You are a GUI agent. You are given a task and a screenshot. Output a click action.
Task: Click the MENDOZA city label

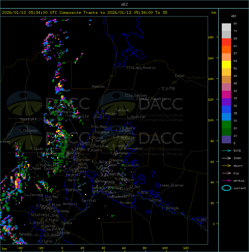pyautogui.click(x=73, y=153)
